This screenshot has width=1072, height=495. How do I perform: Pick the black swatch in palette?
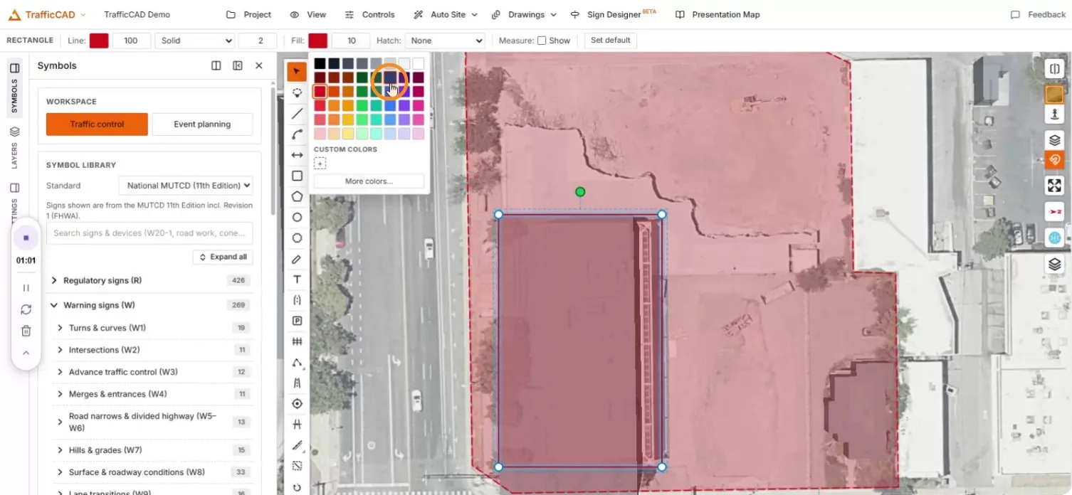(320, 64)
